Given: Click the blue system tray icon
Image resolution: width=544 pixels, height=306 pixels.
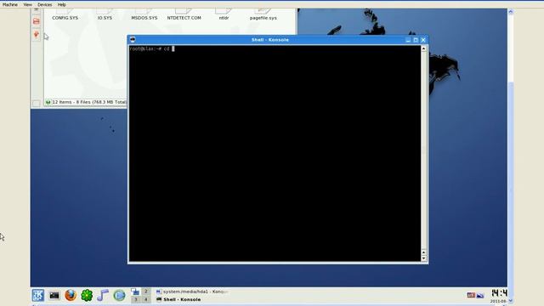Looking at the screenshot, I should click(480, 295).
